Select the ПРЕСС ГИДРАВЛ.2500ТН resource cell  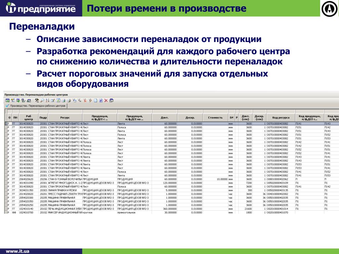click(x=65, y=194)
